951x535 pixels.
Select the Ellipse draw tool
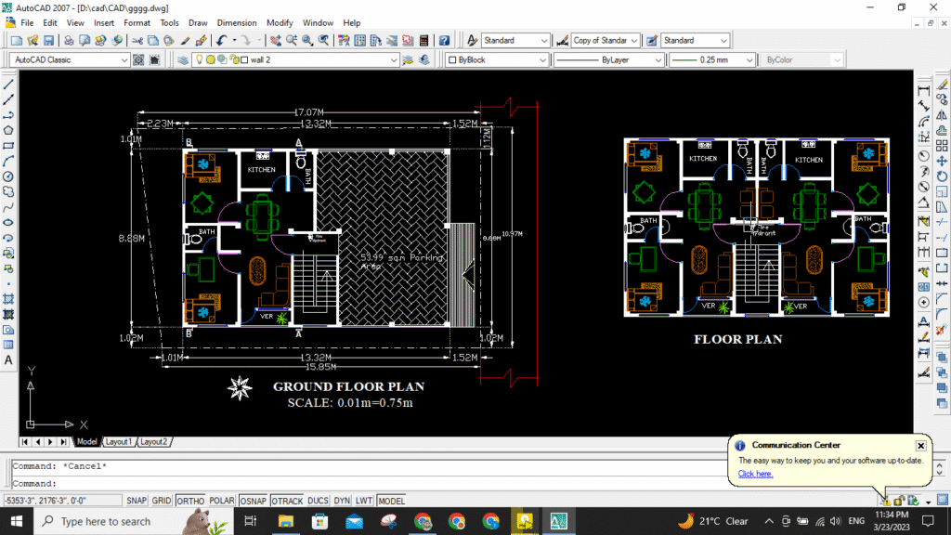(8, 223)
